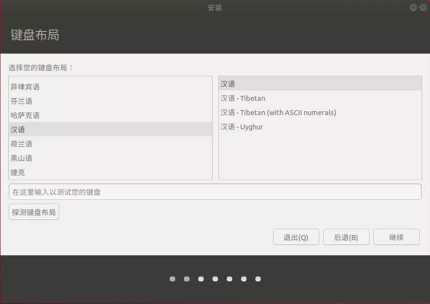Choose 芬兰语 keyboard layout
The width and height of the screenshot is (430, 304).
(22, 101)
